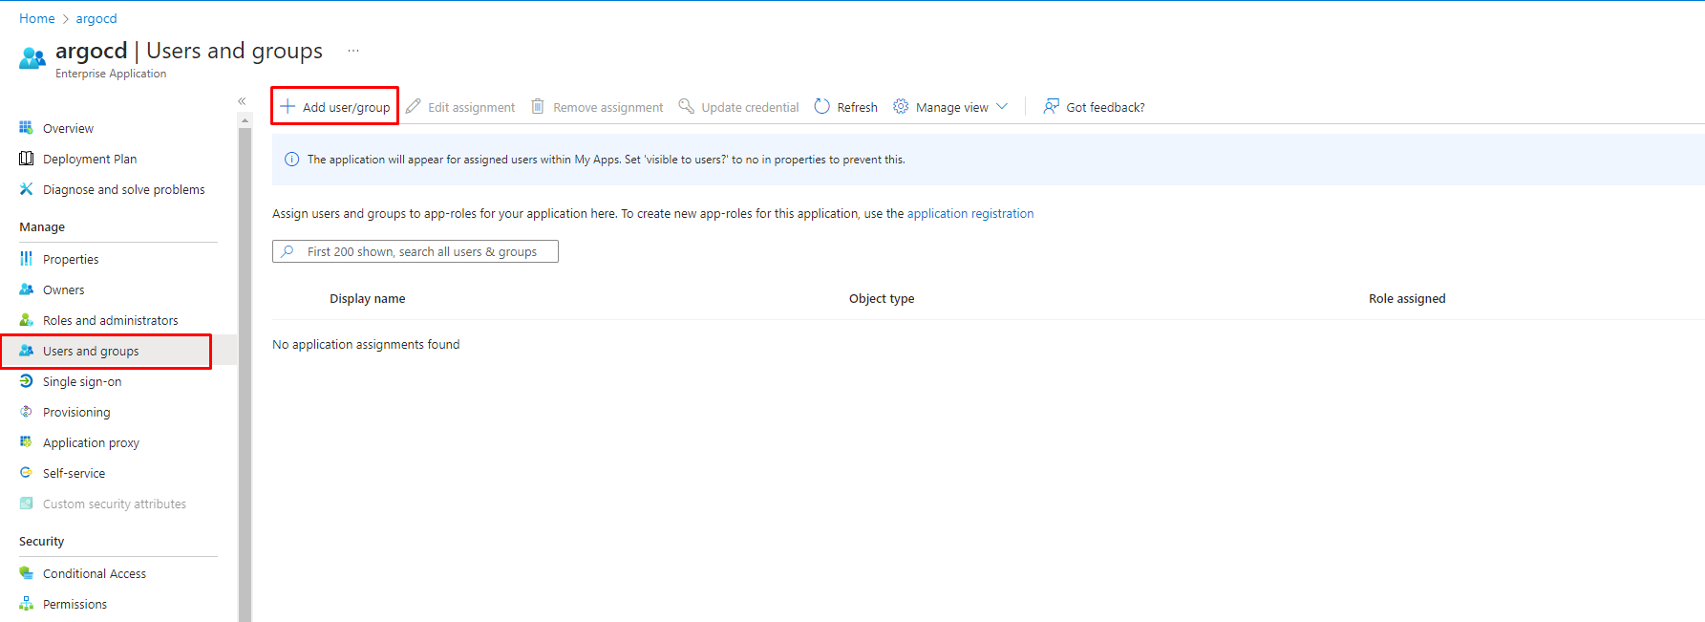Image resolution: width=1705 pixels, height=622 pixels.
Task: Click the sidebar vertical scrollbar
Action: (245, 373)
